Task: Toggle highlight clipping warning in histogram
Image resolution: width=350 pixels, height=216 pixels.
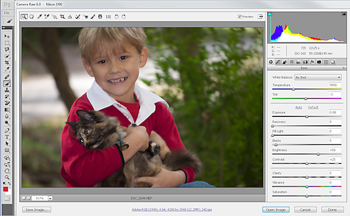Action: [344, 14]
